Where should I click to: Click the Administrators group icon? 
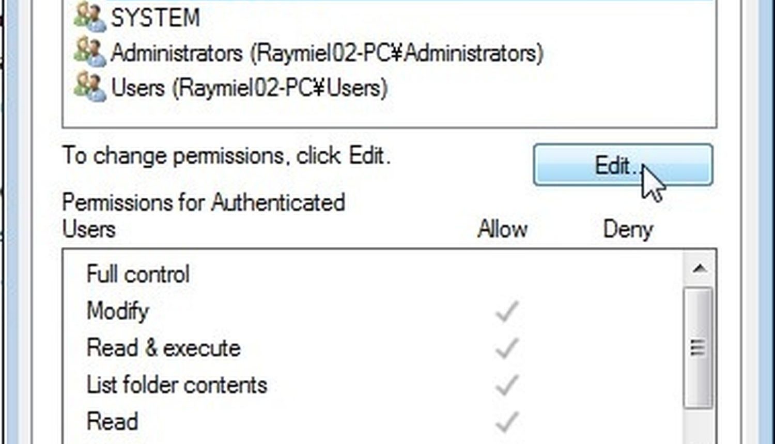coord(90,52)
